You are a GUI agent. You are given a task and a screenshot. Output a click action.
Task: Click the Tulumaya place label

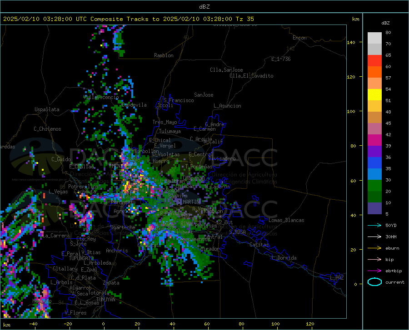(170, 131)
